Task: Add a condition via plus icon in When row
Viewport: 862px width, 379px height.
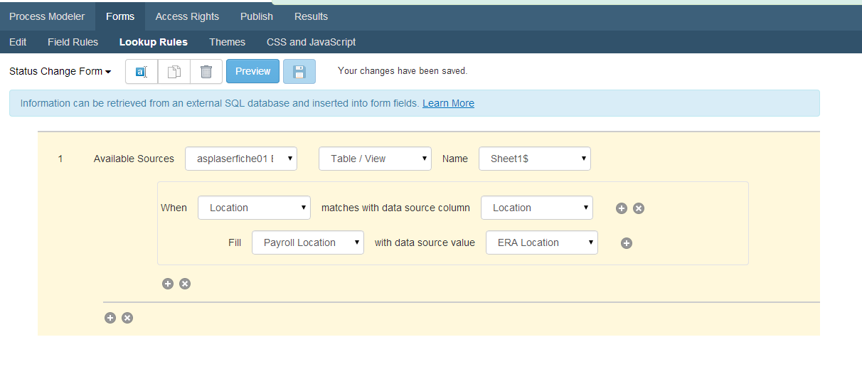Action: click(x=622, y=208)
